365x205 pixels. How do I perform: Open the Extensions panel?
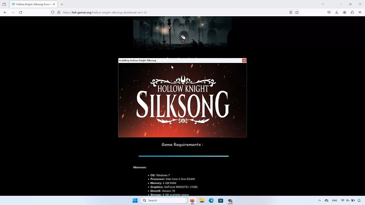[x=352, y=12]
